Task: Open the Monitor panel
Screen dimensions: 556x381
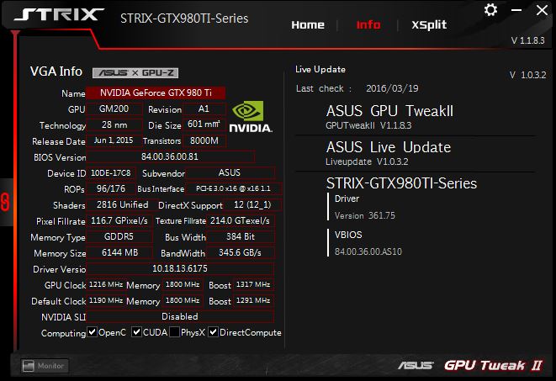Action: pyautogui.click(x=44, y=366)
